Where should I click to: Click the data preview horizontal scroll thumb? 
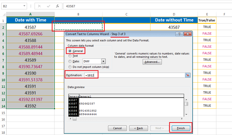tap(74, 119)
